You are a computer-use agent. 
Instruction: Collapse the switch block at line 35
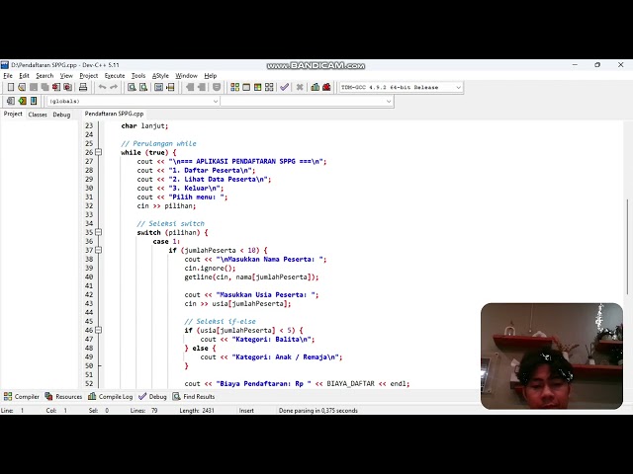tap(99, 232)
